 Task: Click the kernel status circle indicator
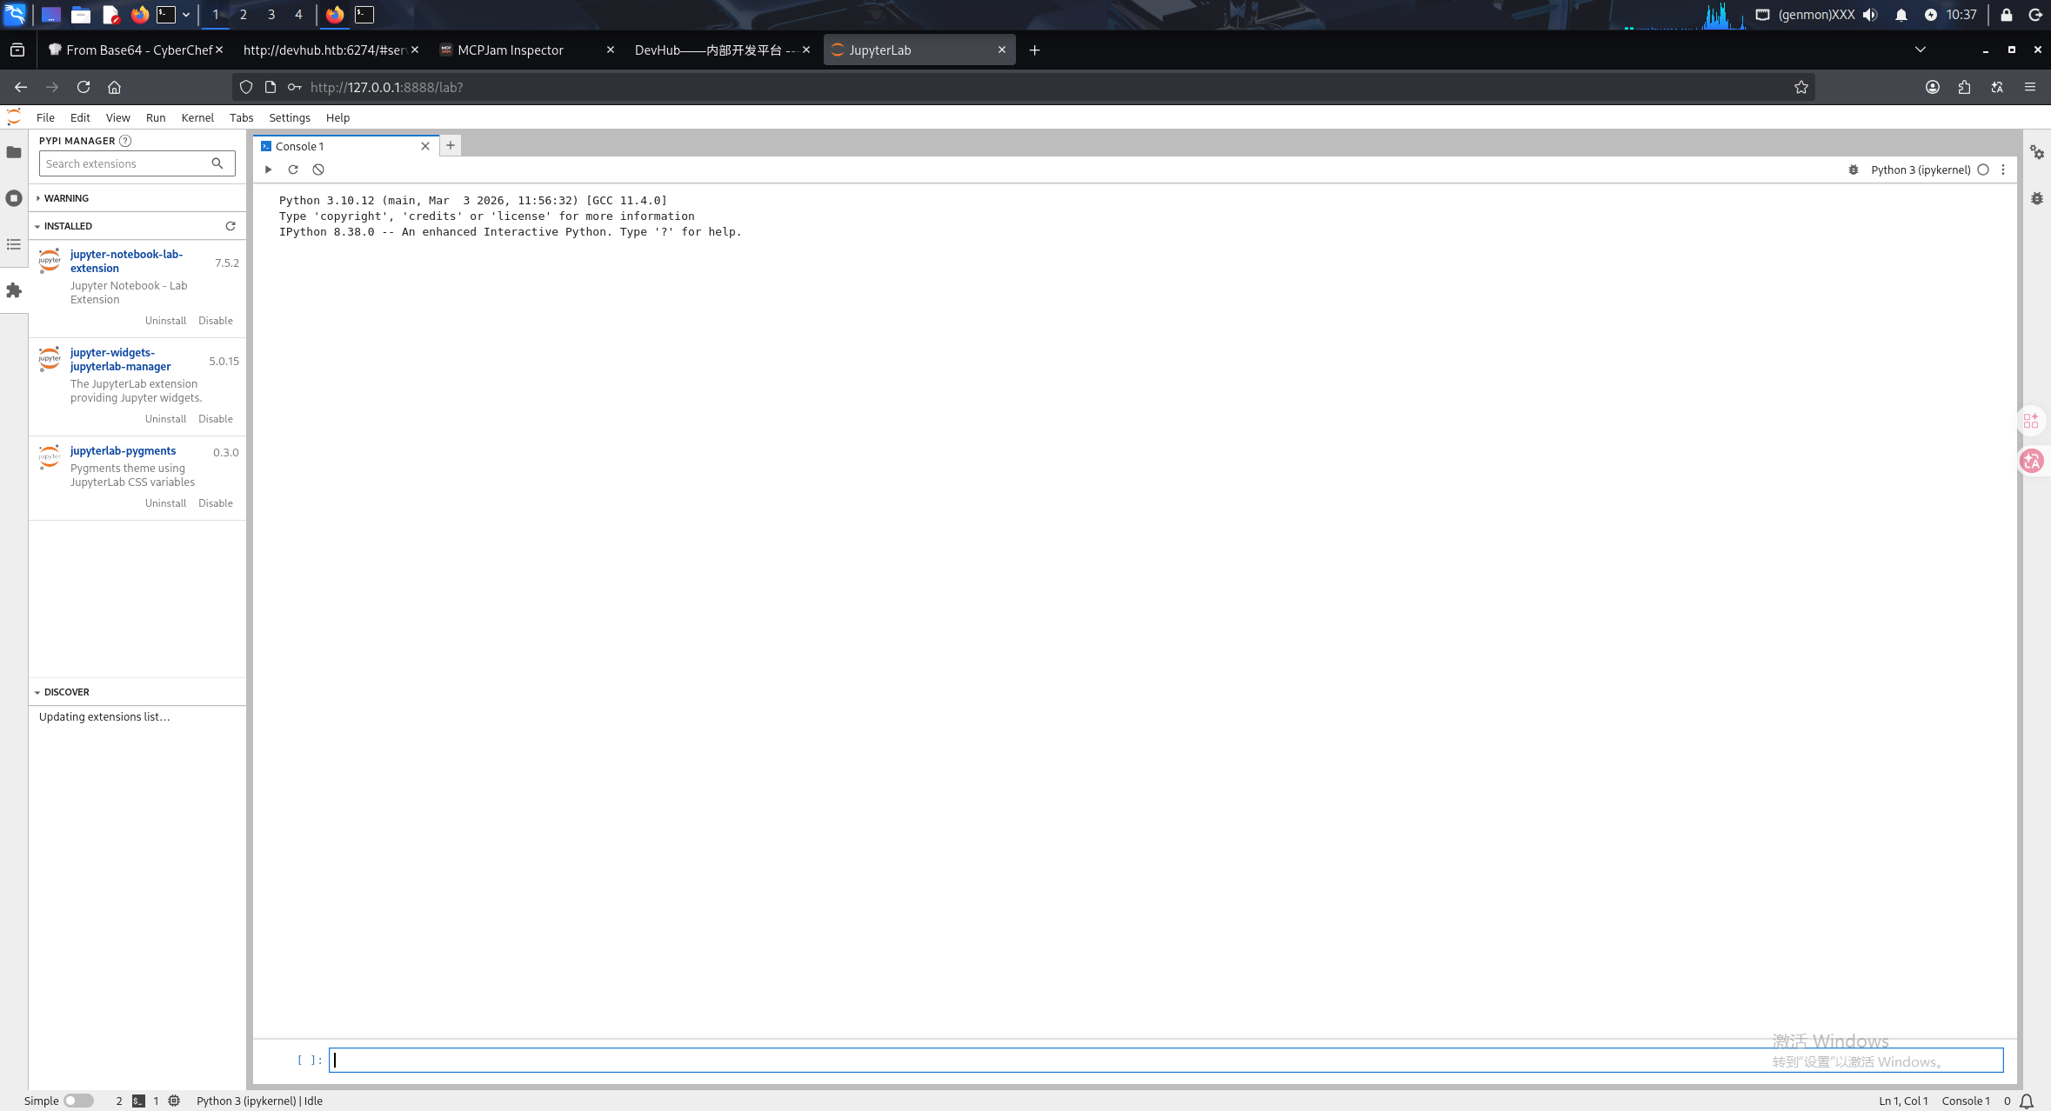(x=1983, y=170)
